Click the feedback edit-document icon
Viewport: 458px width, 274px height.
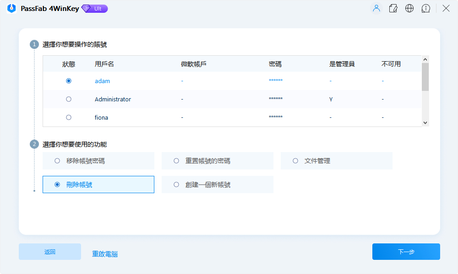pyautogui.click(x=393, y=8)
